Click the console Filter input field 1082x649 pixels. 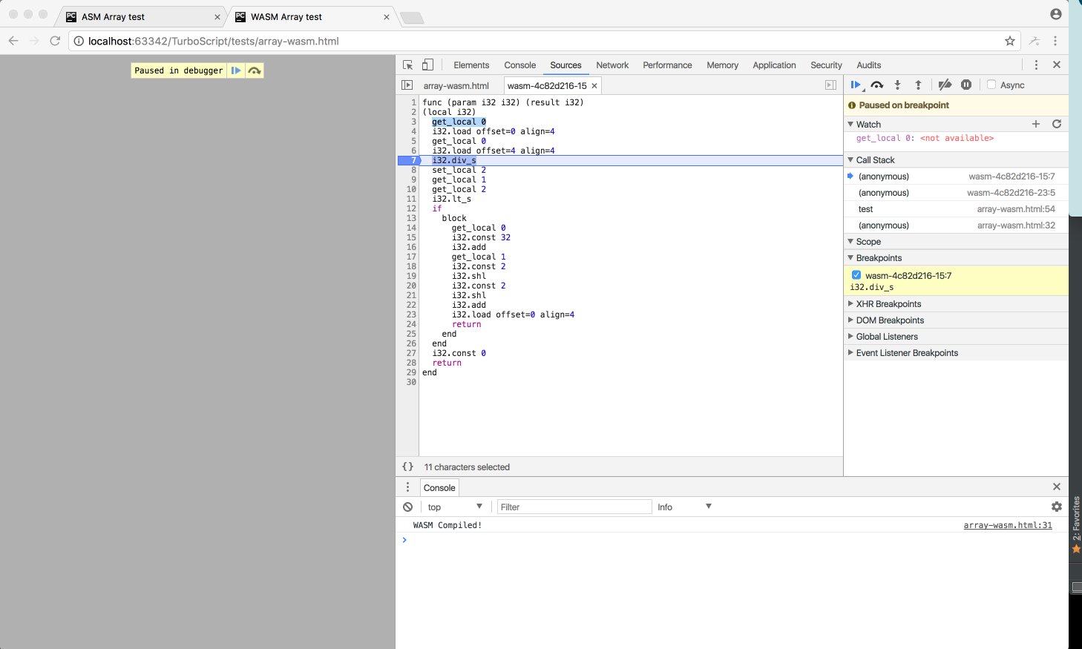click(x=574, y=507)
